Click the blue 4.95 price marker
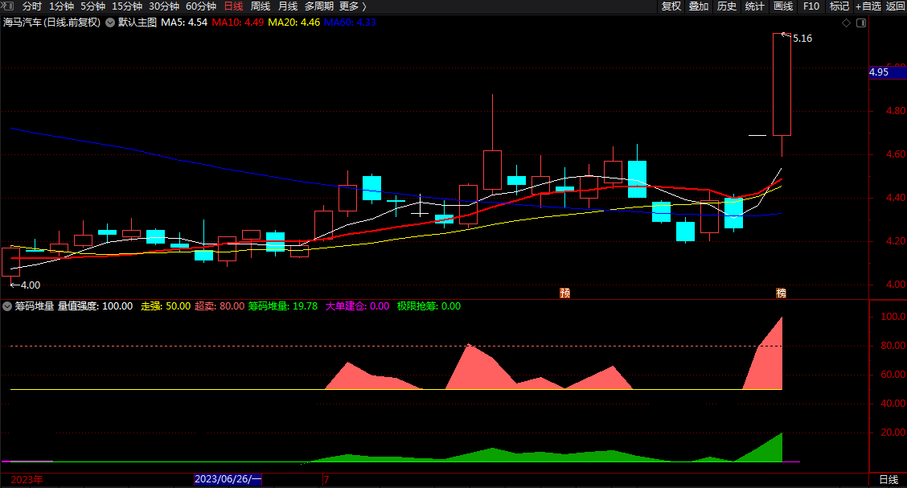Screen dimensions: 907x488 click(x=888, y=72)
